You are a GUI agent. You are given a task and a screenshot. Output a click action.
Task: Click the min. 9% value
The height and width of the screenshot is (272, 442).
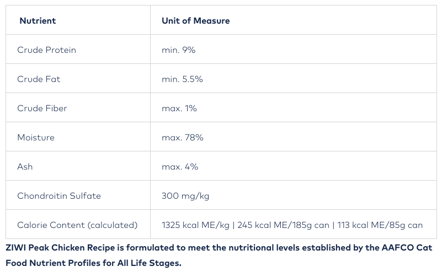[178, 50]
